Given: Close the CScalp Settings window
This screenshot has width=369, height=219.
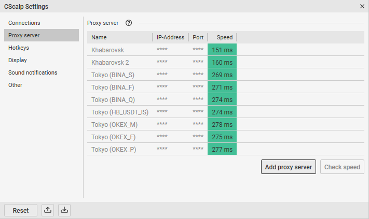Looking at the screenshot, I should tap(362, 6).
